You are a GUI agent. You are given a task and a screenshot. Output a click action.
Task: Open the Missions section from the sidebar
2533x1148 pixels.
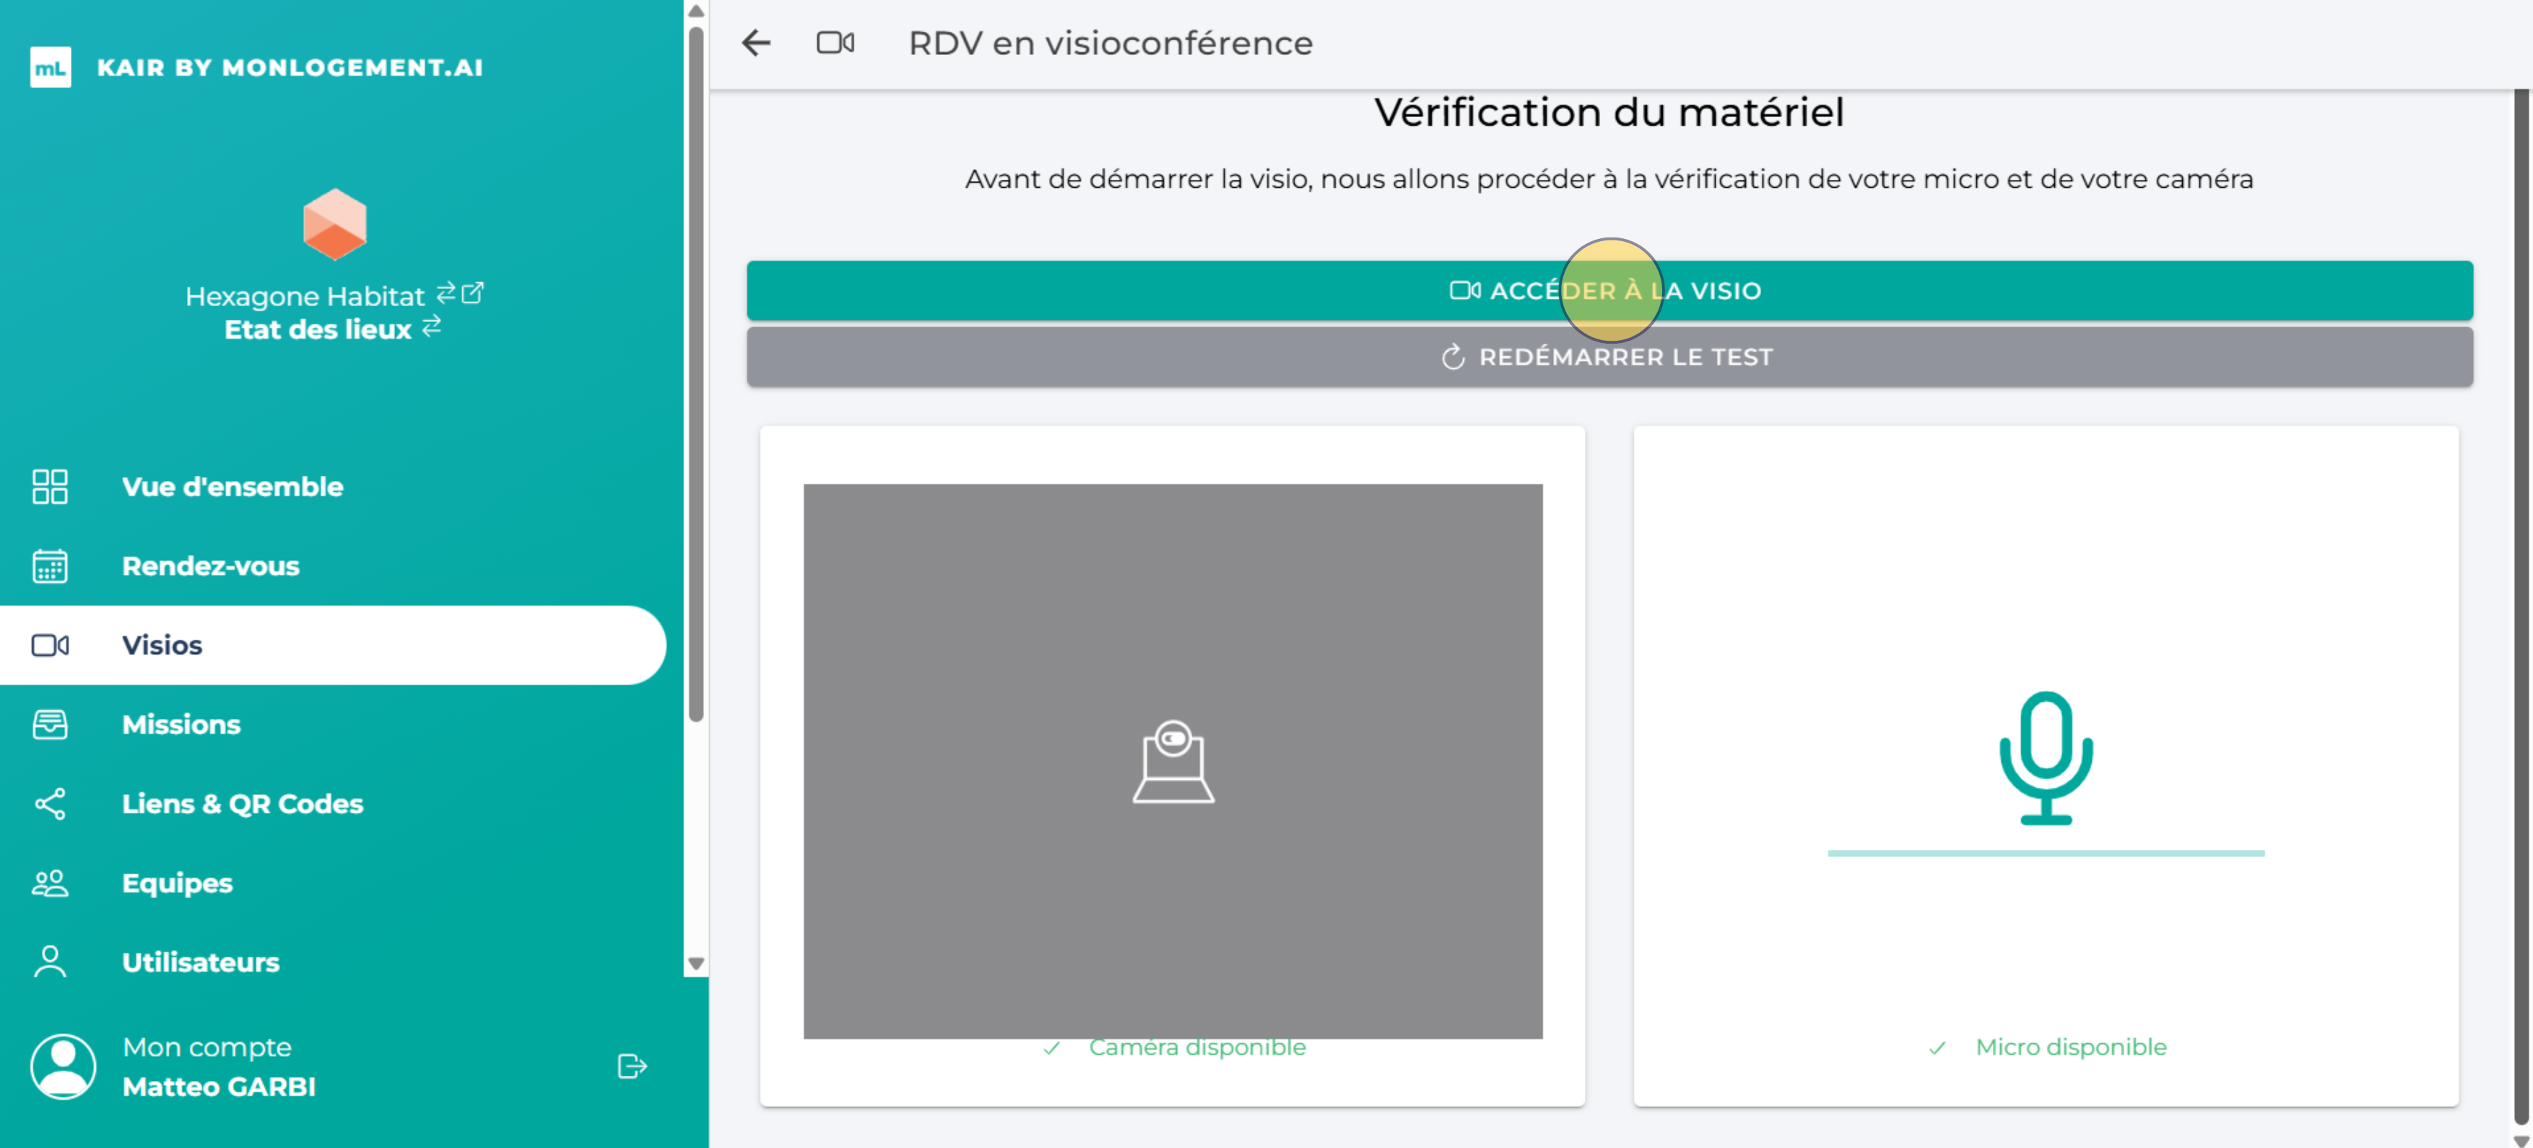coord(182,724)
